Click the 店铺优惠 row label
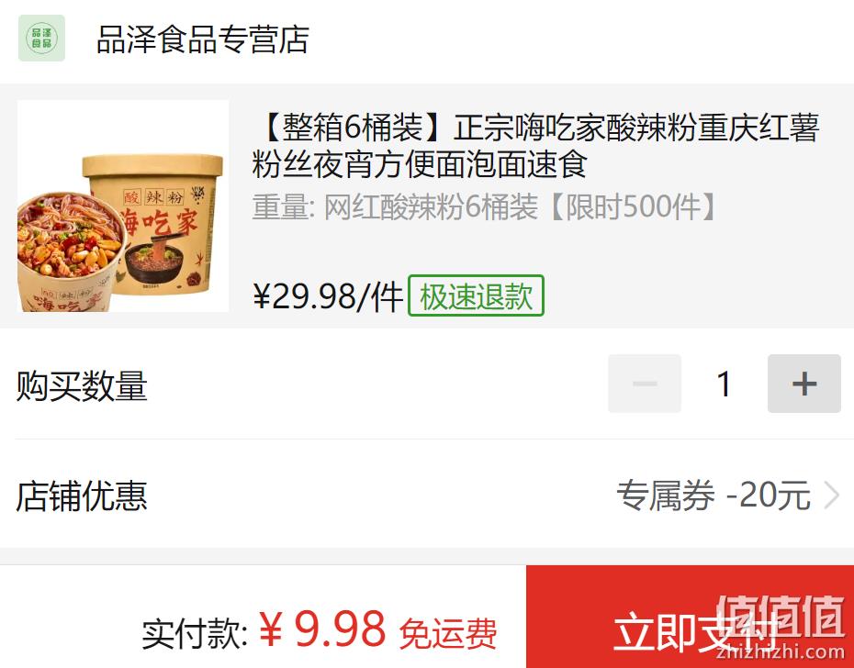854x668 pixels. coord(82,495)
